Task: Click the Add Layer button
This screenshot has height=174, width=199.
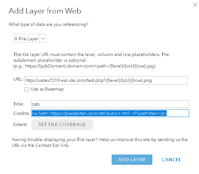Action: 132,160
